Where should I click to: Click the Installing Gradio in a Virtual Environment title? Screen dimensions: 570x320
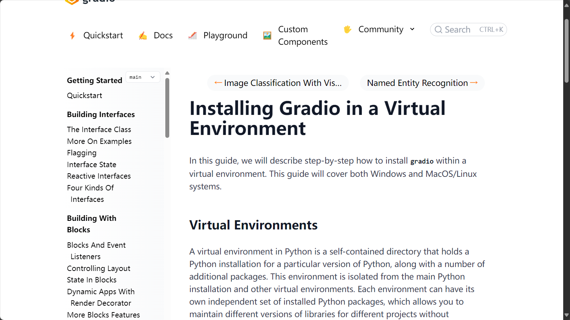(317, 118)
